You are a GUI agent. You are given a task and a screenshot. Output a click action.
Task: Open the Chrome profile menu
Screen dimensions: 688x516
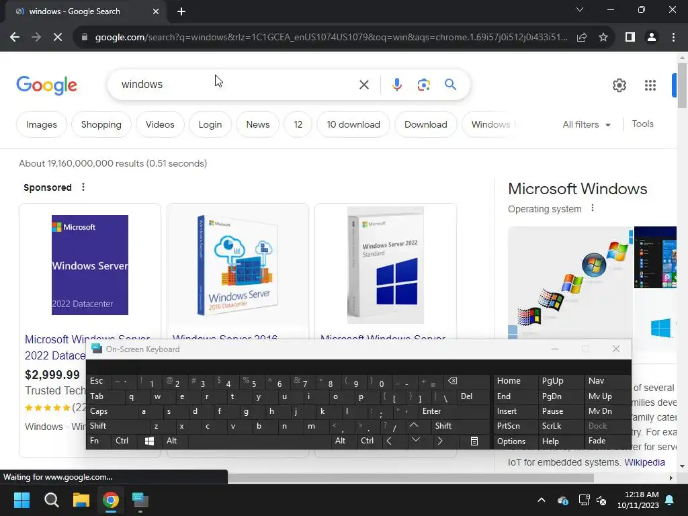[x=652, y=38]
